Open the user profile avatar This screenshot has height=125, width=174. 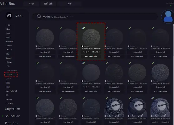168,17
